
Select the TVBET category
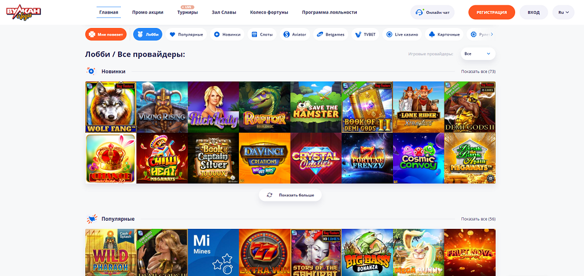(366, 34)
